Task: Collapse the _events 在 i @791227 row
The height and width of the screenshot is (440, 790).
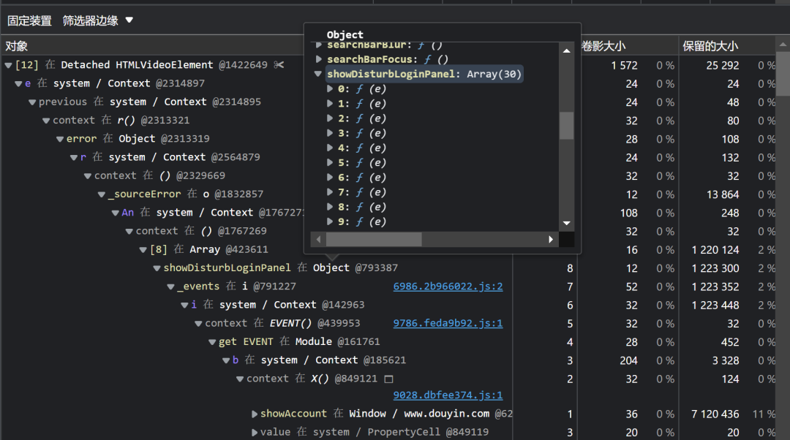Action: 170,287
